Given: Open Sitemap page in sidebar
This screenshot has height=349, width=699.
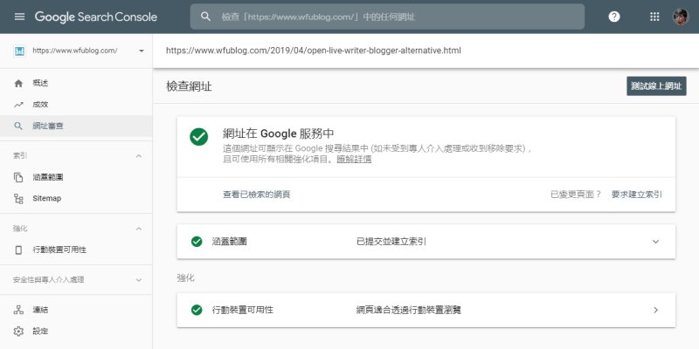Looking at the screenshot, I should pos(76,199).
